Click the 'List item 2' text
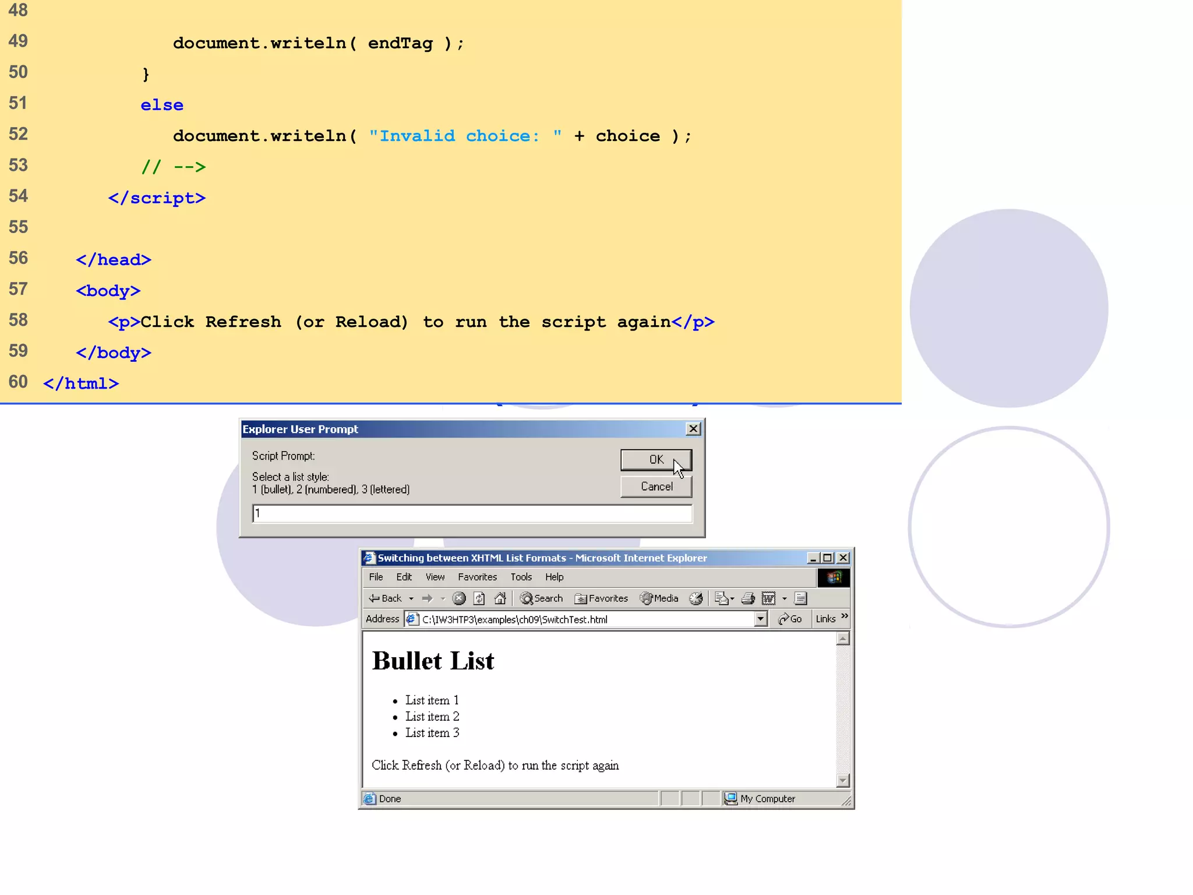This screenshot has height=895, width=1193. [x=432, y=717]
